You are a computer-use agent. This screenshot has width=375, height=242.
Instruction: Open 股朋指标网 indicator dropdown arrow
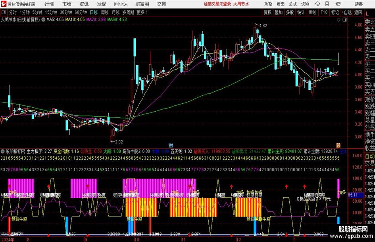pos(3,151)
